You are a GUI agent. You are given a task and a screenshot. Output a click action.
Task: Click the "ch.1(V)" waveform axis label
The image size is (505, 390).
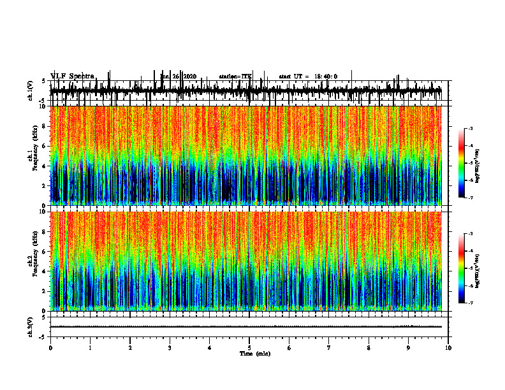[x=31, y=90]
